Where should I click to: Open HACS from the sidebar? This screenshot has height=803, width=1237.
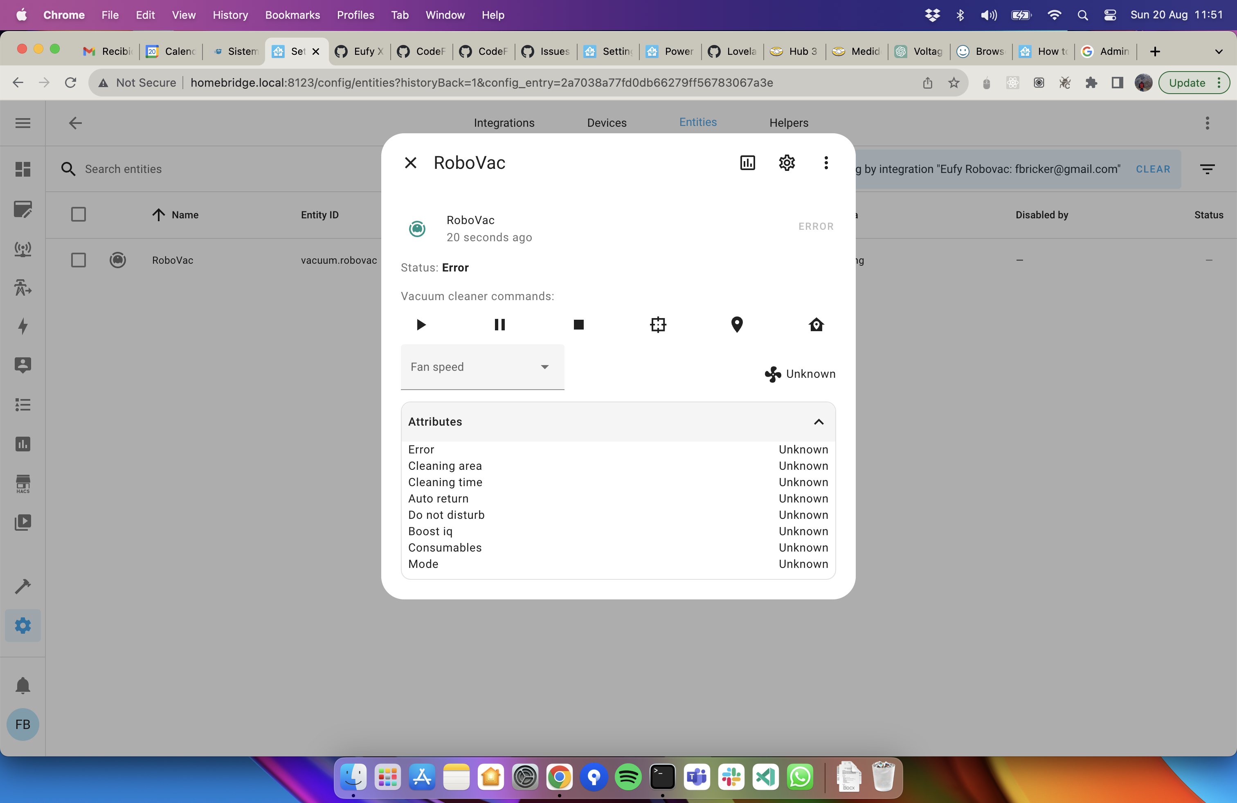click(22, 484)
